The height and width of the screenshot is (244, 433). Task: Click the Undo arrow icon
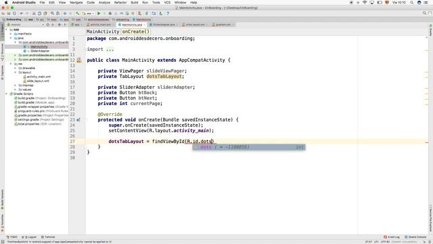(x=21, y=14)
